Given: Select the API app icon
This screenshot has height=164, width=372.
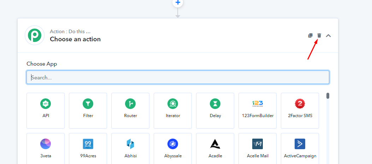Looking at the screenshot, I should (46, 104).
